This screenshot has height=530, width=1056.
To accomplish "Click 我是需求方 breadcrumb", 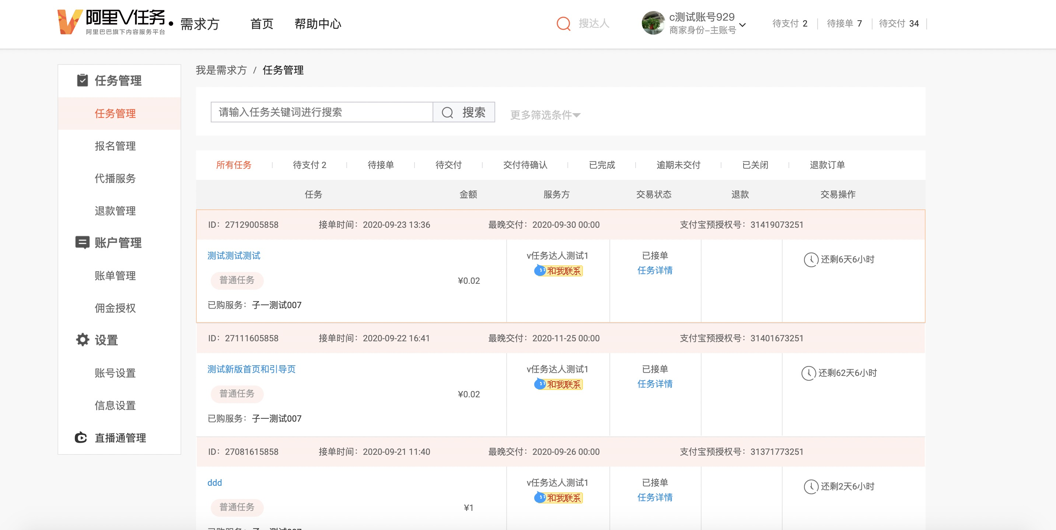I will pos(221,70).
